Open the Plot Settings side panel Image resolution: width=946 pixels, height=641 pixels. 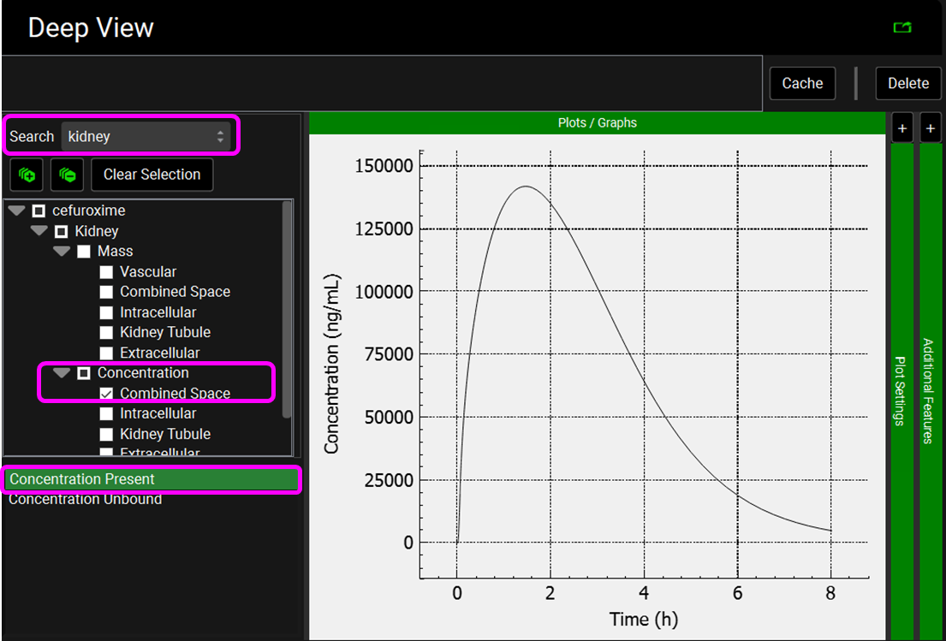pyautogui.click(x=901, y=390)
